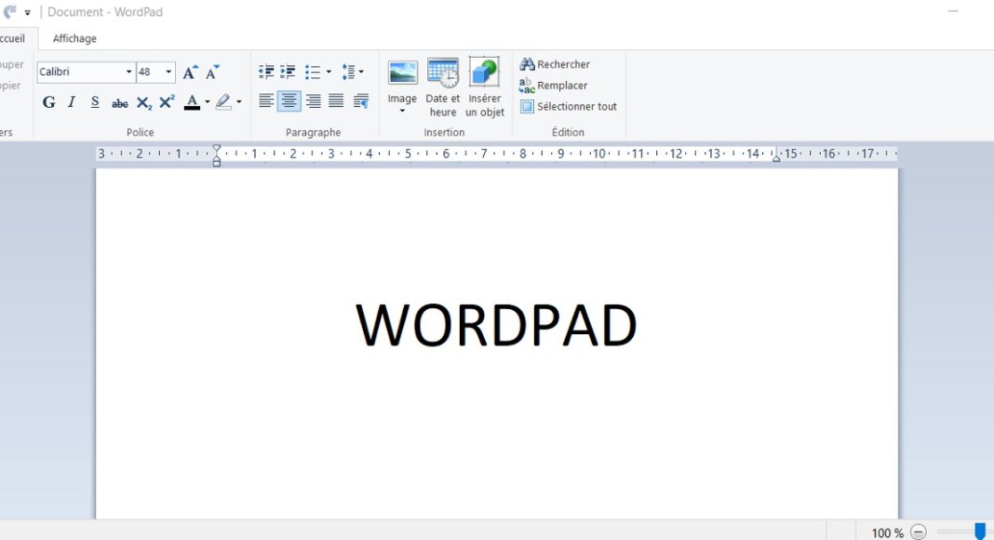Image resolution: width=994 pixels, height=540 pixels.
Task: Click the WORDPAD text in document
Action: tap(496, 325)
